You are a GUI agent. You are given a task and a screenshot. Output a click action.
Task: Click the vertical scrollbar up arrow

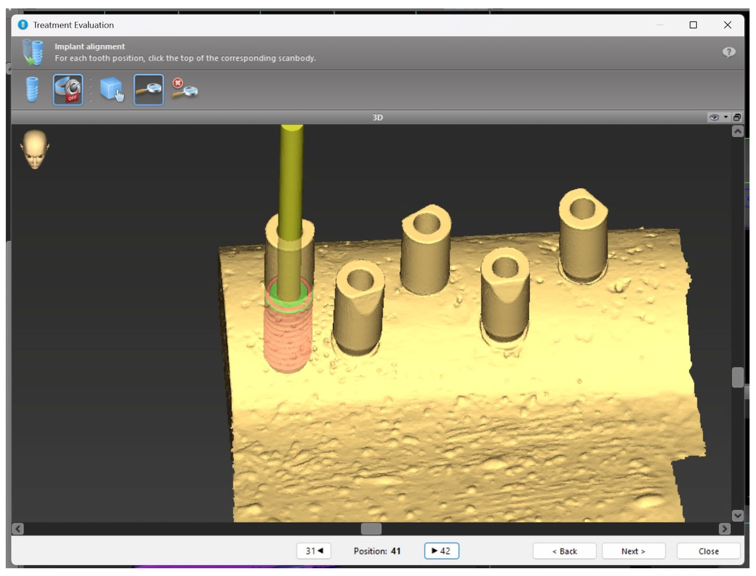click(737, 132)
